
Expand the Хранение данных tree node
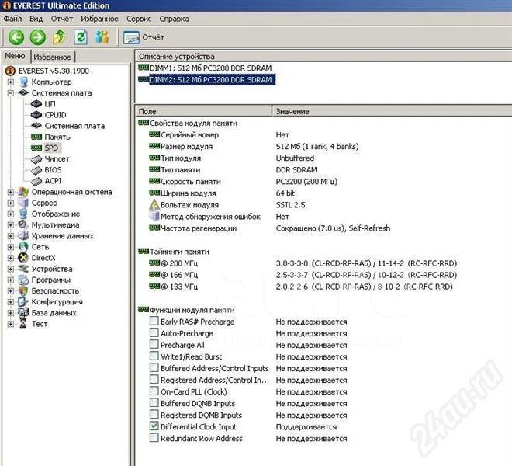pyautogui.click(x=11, y=236)
